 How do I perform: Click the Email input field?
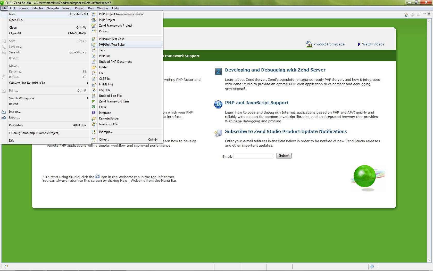pos(253,156)
